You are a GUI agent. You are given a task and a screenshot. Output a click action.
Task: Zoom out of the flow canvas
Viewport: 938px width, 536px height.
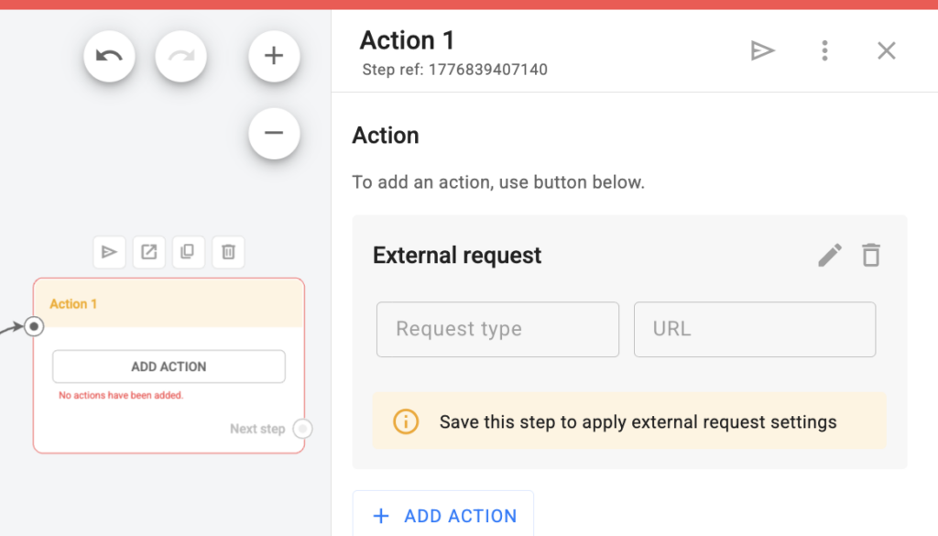[274, 133]
